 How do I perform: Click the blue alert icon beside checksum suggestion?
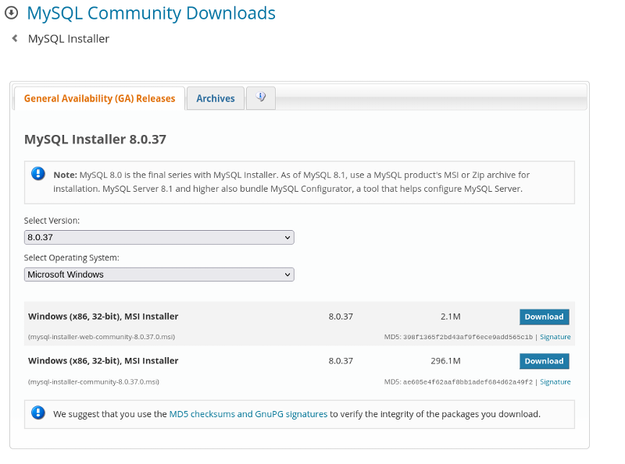click(38, 413)
